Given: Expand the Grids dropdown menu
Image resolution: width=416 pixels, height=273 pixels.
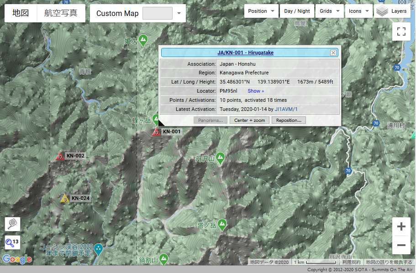Looking at the screenshot, I should (329, 11).
